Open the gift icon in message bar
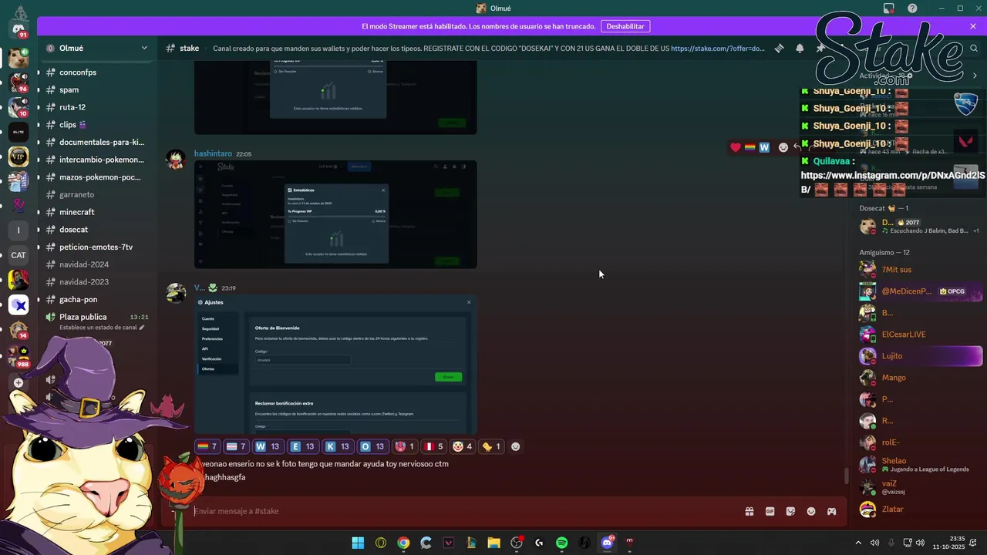 pos(749,511)
